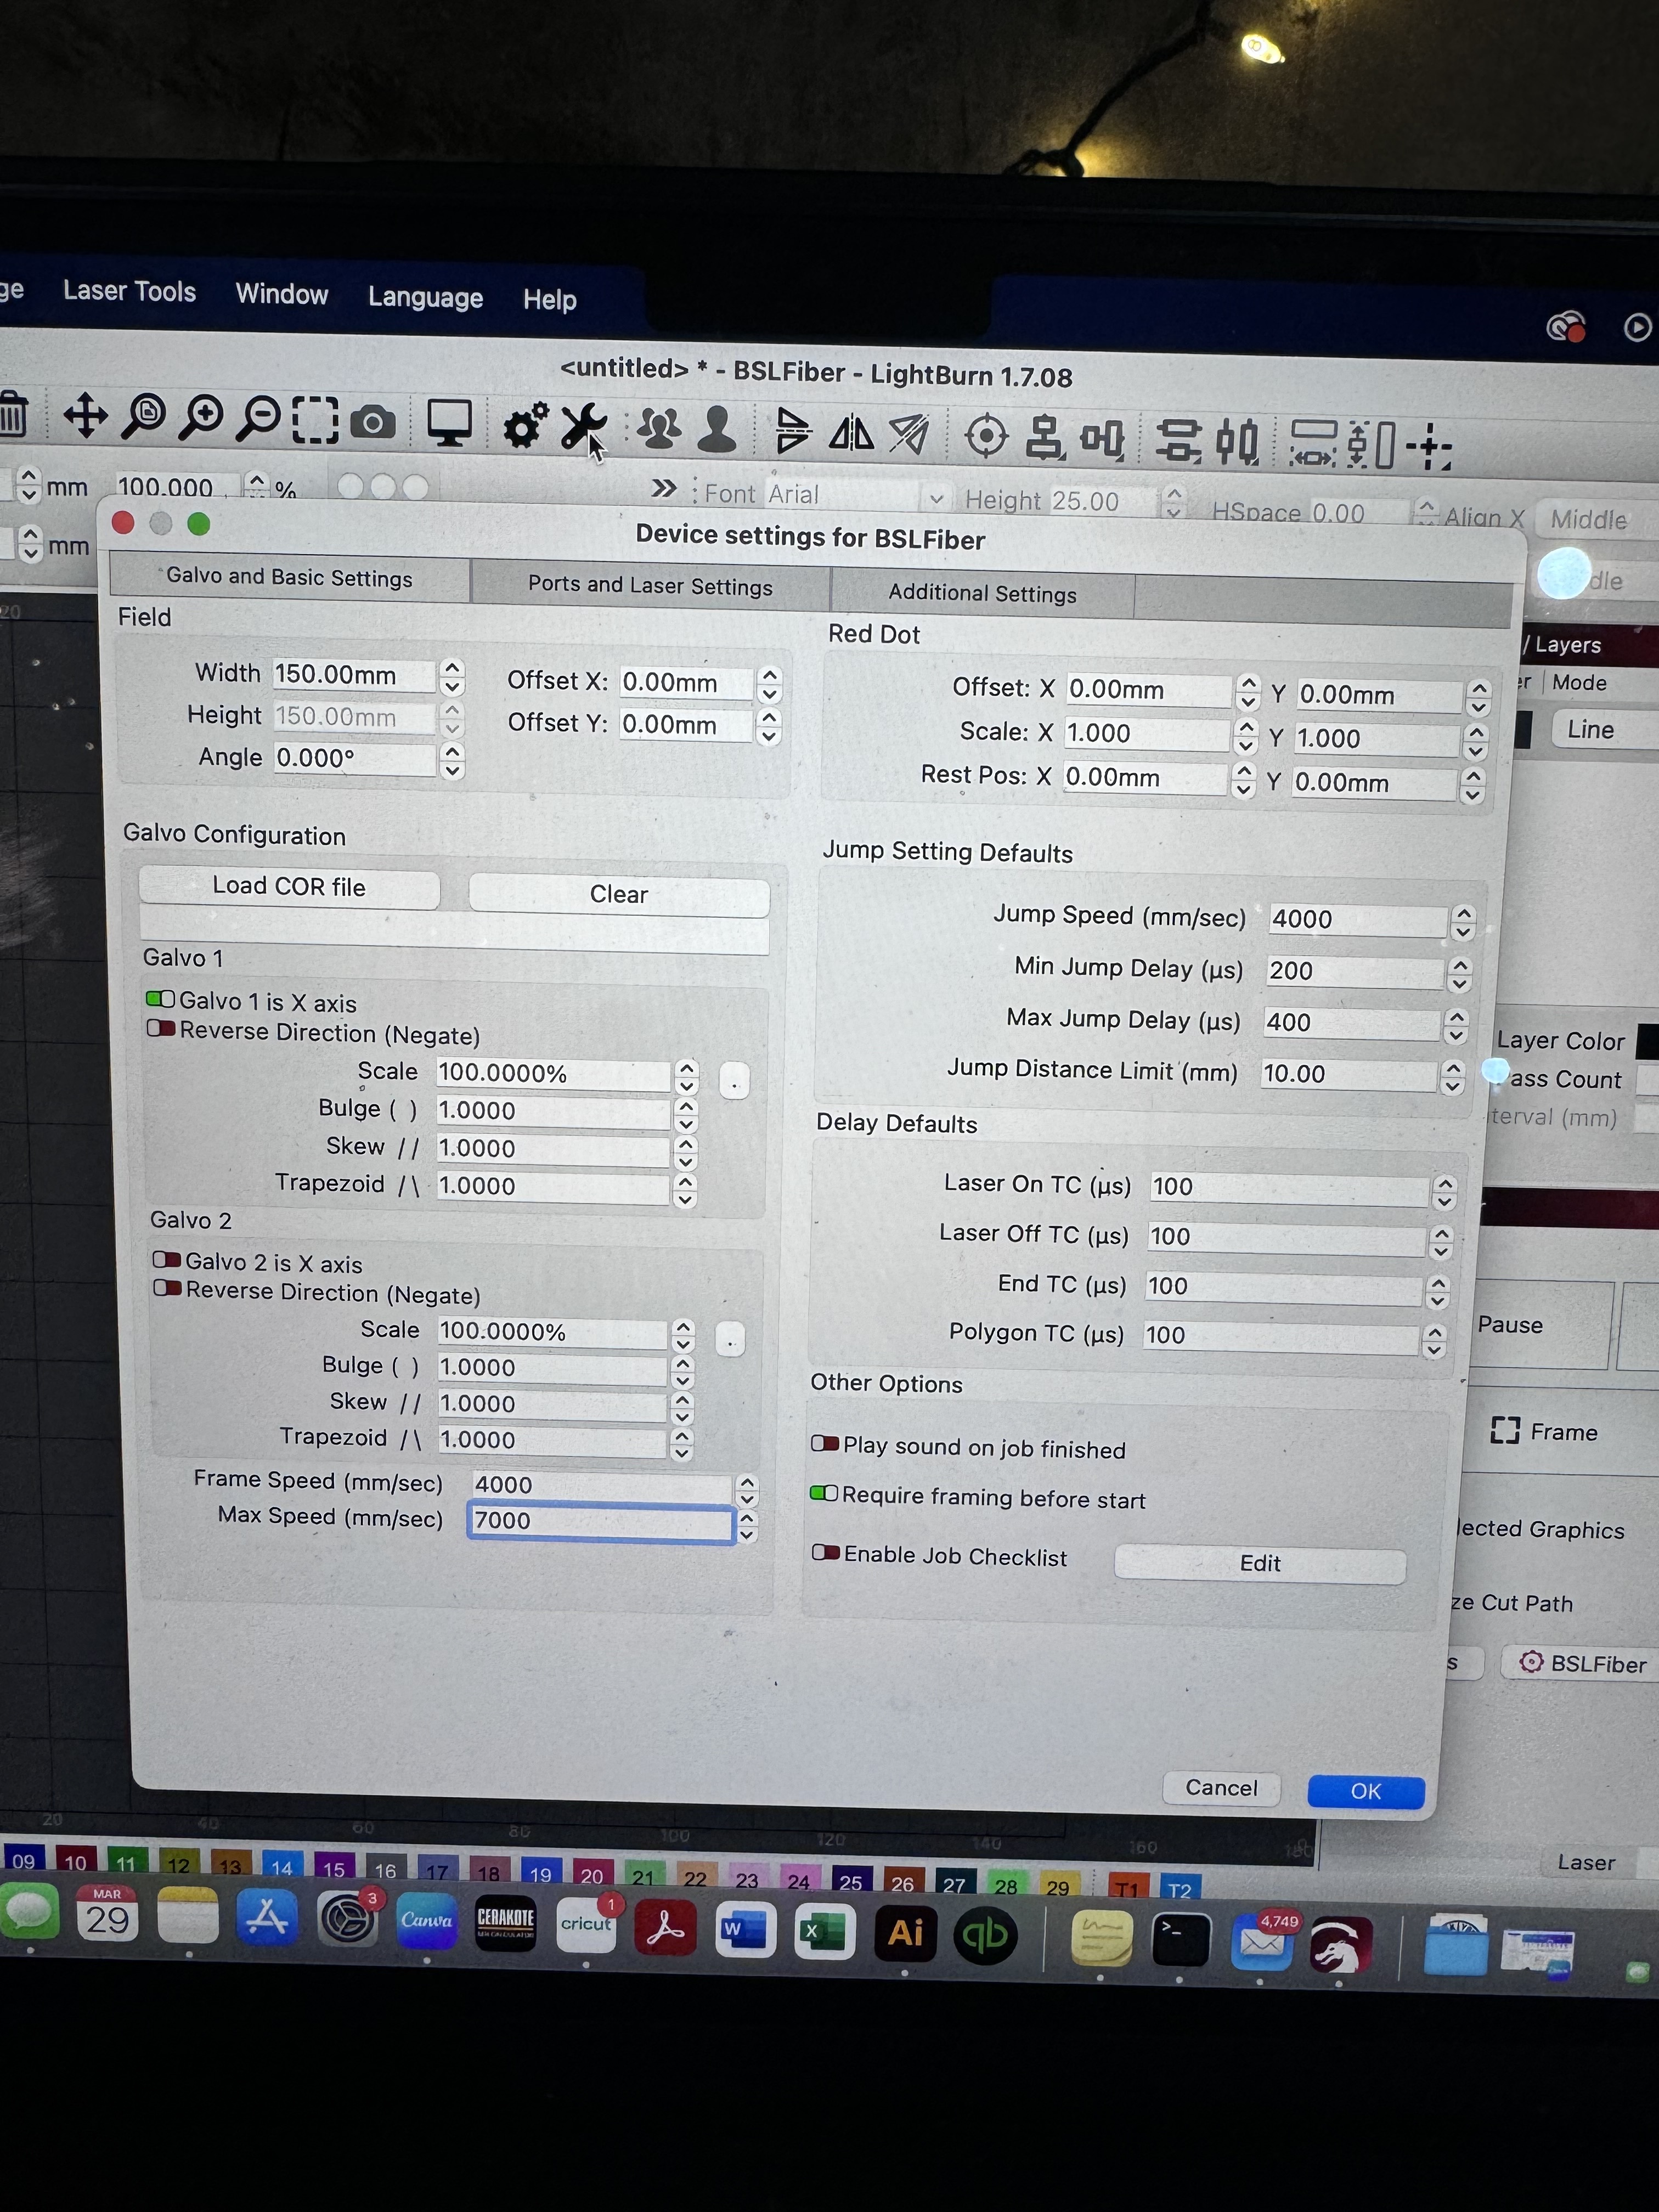Viewport: 1659px width, 2212px height.
Task: Switch to Additional Settings tab
Action: pyautogui.click(x=982, y=594)
